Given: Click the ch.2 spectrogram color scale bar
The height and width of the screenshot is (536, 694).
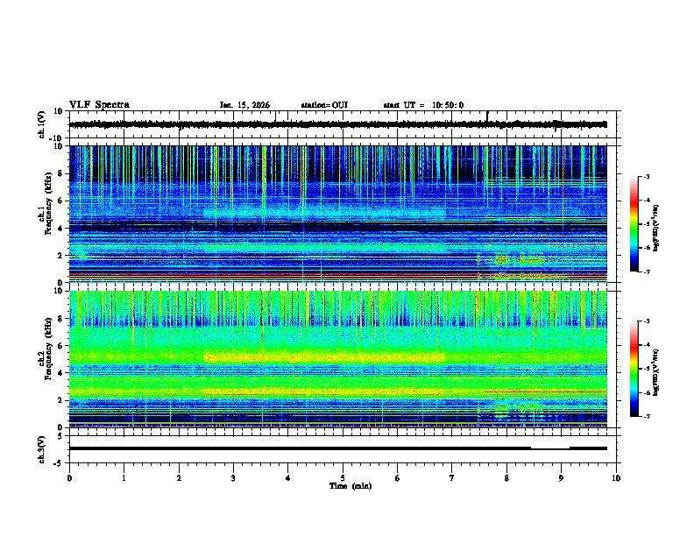Looking at the screenshot, I should click(x=634, y=369).
